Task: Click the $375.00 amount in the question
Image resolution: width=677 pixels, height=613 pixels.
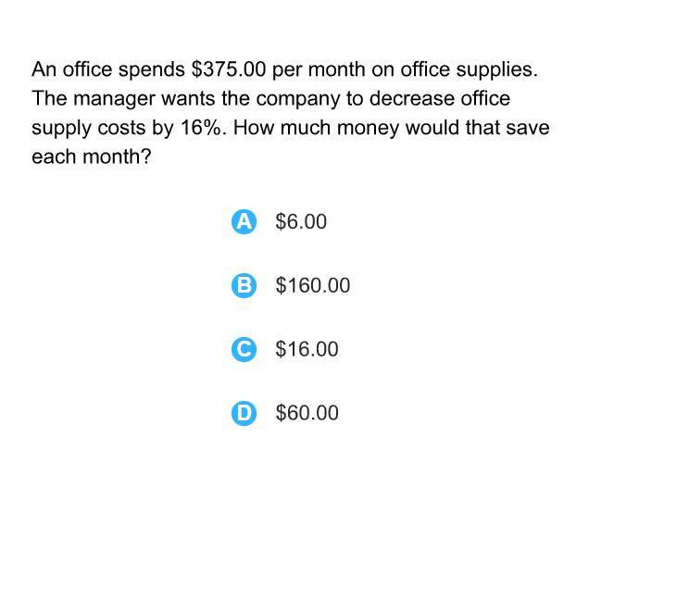Action: [229, 69]
